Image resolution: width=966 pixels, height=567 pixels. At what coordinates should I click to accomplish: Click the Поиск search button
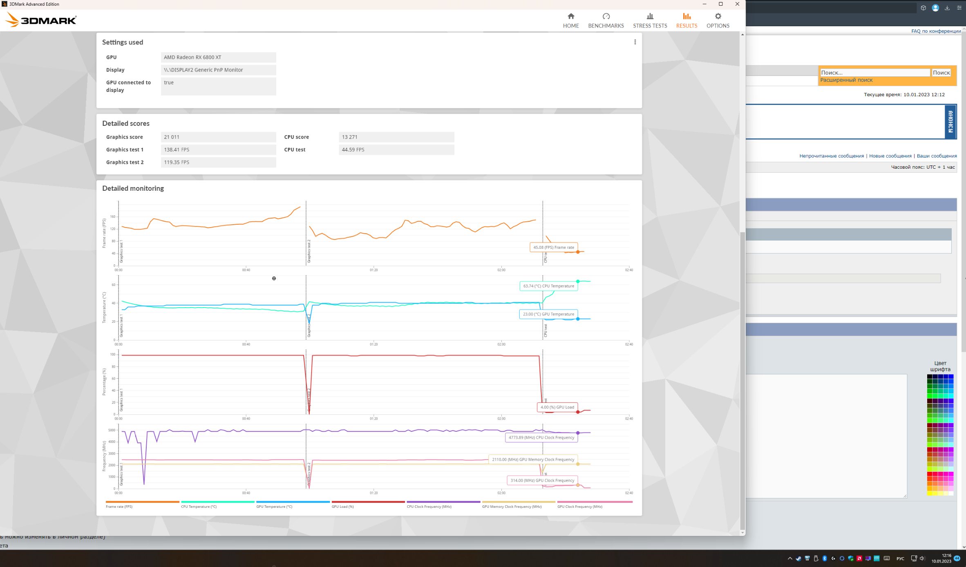click(x=941, y=72)
